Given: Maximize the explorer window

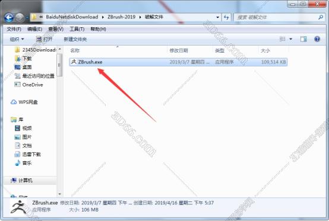Looking at the screenshot, I should tap(303, 4).
